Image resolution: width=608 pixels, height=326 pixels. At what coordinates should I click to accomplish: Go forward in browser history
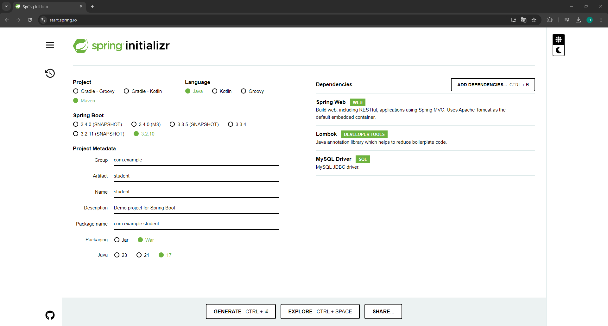tap(18, 20)
